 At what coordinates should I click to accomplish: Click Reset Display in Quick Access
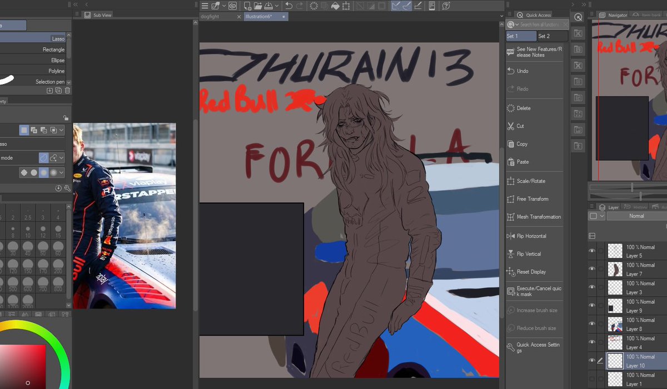tap(534, 272)
